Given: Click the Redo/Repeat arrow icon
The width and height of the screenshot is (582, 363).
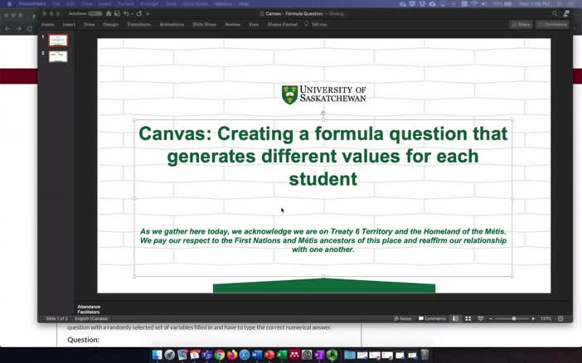Looking at the screenshot, I should (139, 13).
